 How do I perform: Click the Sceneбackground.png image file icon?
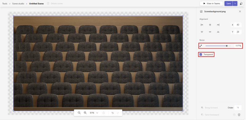coord(201,11)
